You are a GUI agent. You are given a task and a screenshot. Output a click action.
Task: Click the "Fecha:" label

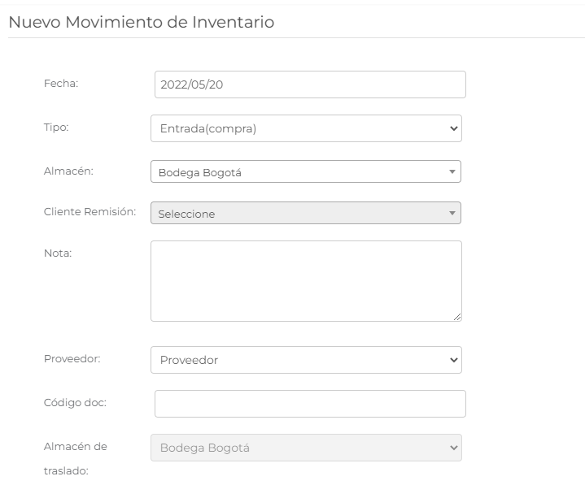(x=61, y=83)
